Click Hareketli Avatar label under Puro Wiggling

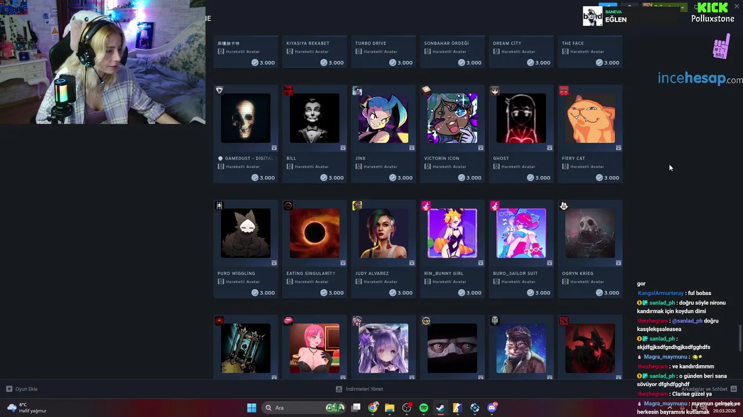tap(243, 281)
